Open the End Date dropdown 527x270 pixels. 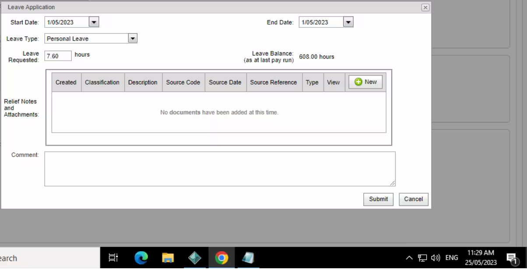(348, 22)
